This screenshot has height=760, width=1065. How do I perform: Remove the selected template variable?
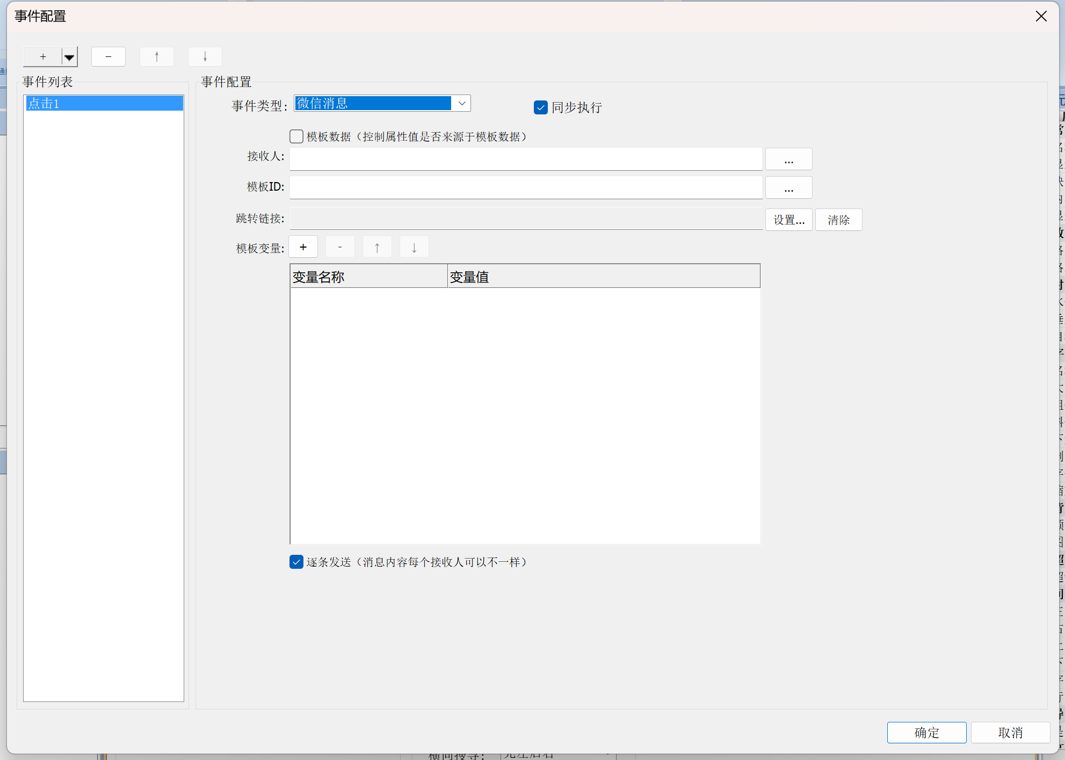340,247
